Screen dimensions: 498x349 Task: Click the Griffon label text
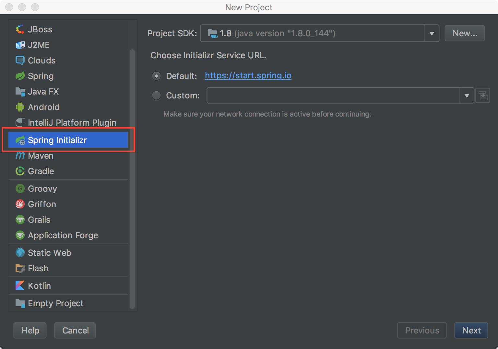click(42, 204)
